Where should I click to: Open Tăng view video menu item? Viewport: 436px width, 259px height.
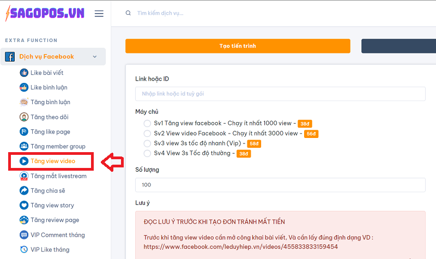click(x=52, y=161)
